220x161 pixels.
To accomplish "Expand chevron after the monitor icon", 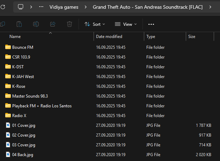I will 31,7.
